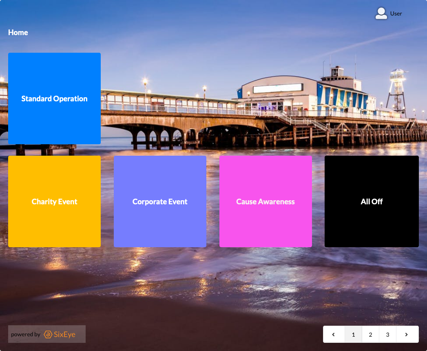The height and width of the screenshot is (351, 427).
Task: Jump to page 3
Action: pos(387,334)
